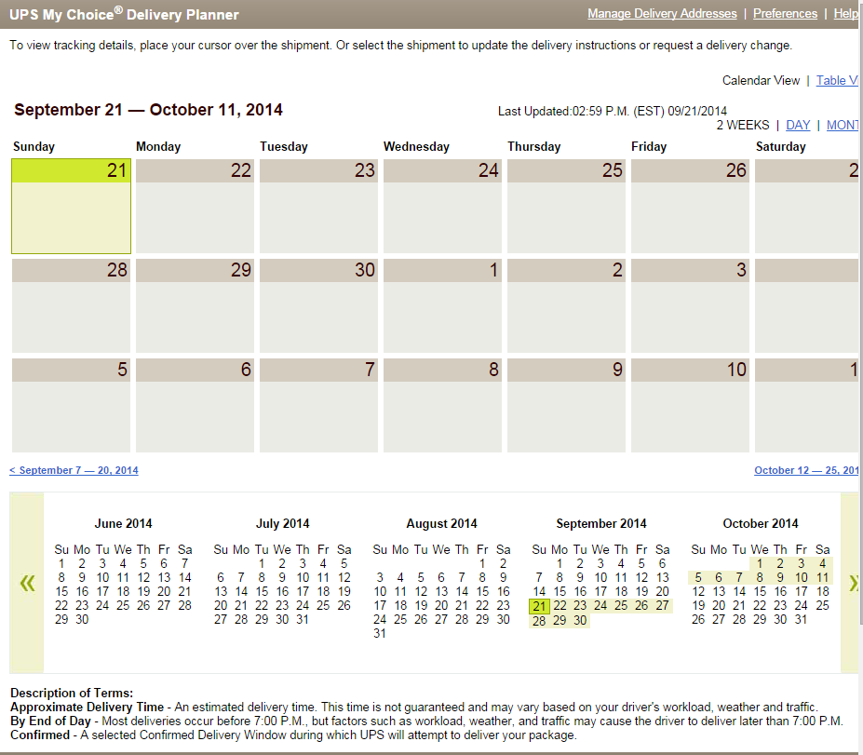Screen dimensions: 863x755
Task: Select Tuesday October 7 calendar cell
Action: (x=318, y=406)
